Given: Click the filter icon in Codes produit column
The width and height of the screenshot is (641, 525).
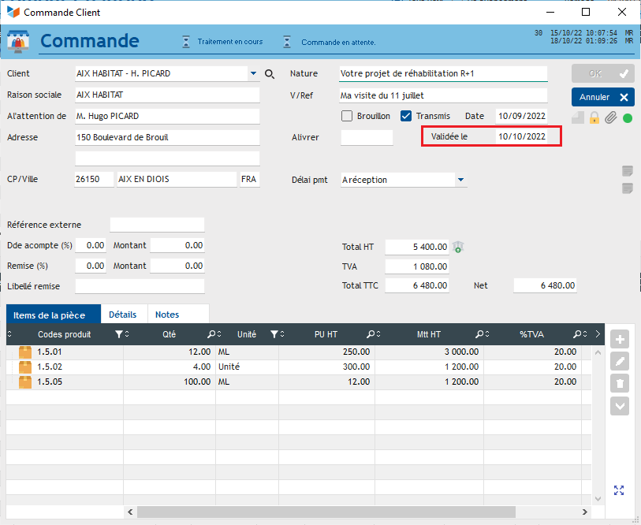Looking at the screenshot, I should click(x=118, y=335).
